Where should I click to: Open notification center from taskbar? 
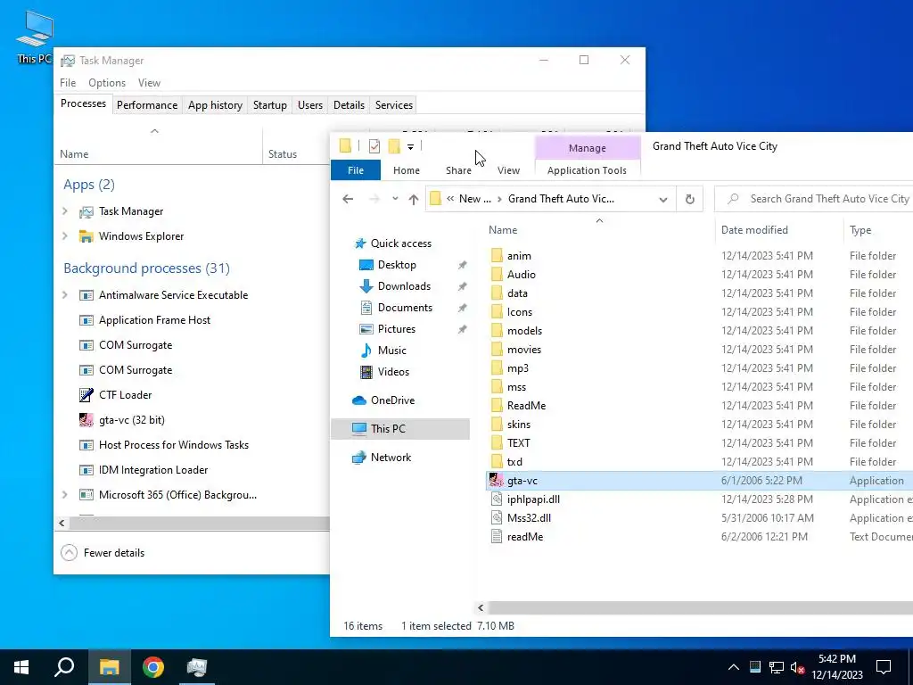[x=884, y=667]
